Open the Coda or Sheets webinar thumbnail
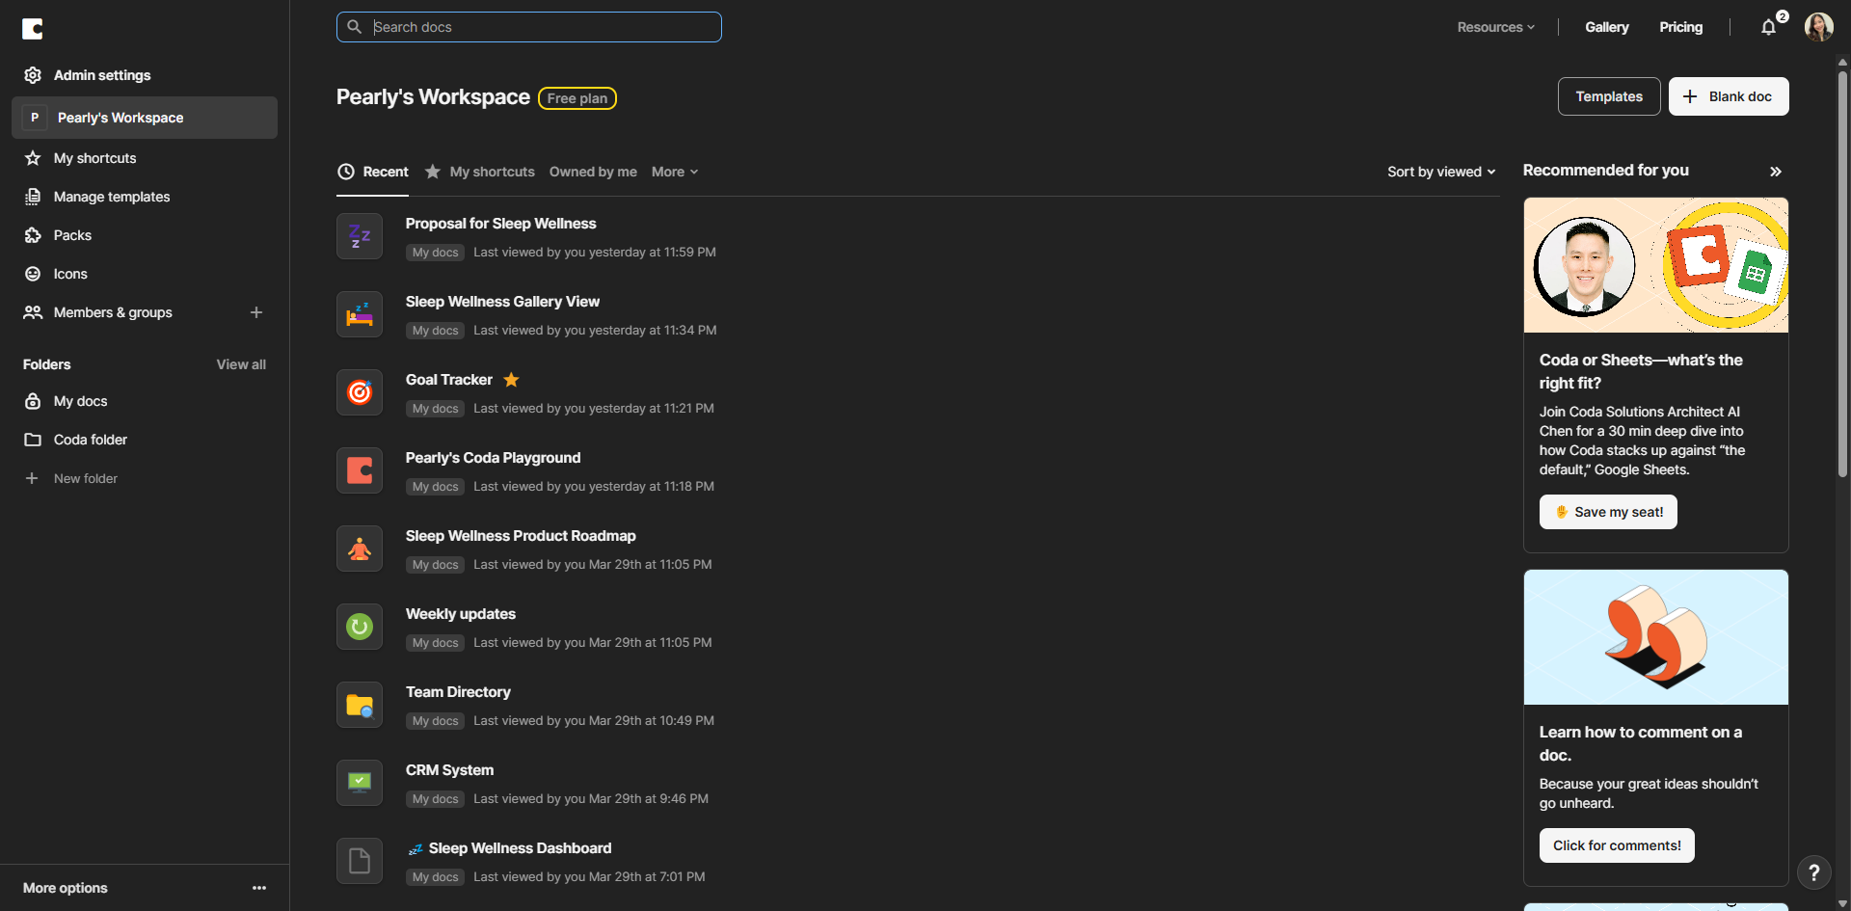 tap(1656, 265)
